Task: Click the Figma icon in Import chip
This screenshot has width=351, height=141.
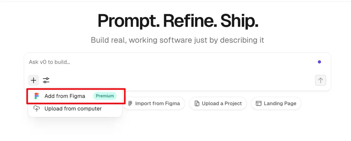Action: (x=130, y=103)
